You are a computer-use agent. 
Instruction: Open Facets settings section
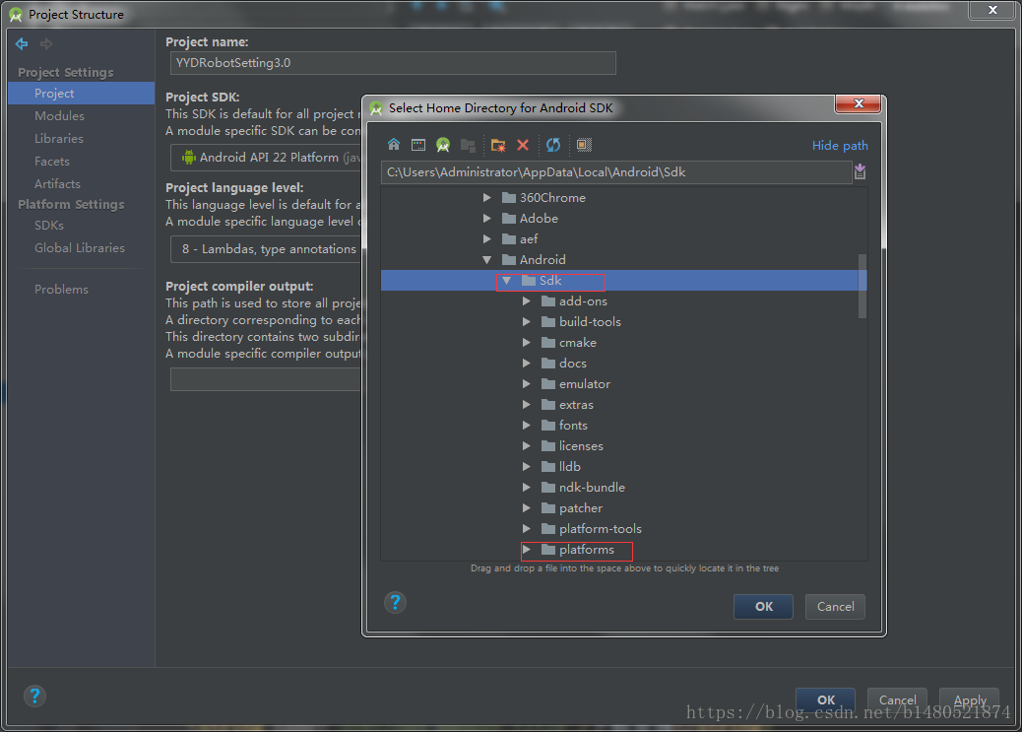[52, 162]
